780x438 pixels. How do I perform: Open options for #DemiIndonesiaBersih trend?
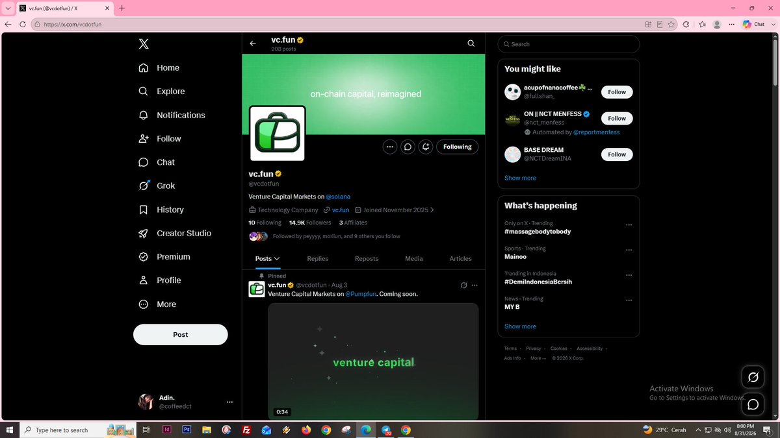pyautogui.click(x=629, y=275)
